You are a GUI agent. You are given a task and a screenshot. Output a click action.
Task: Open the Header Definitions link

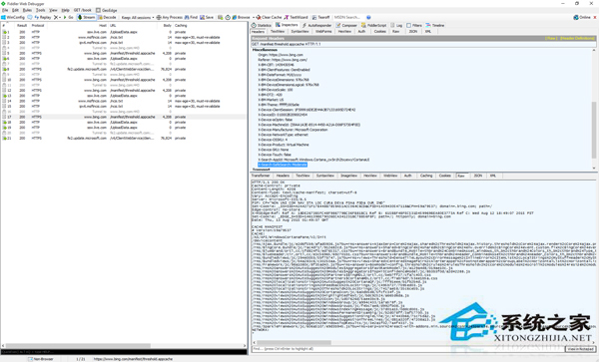(x=577, y=38)
